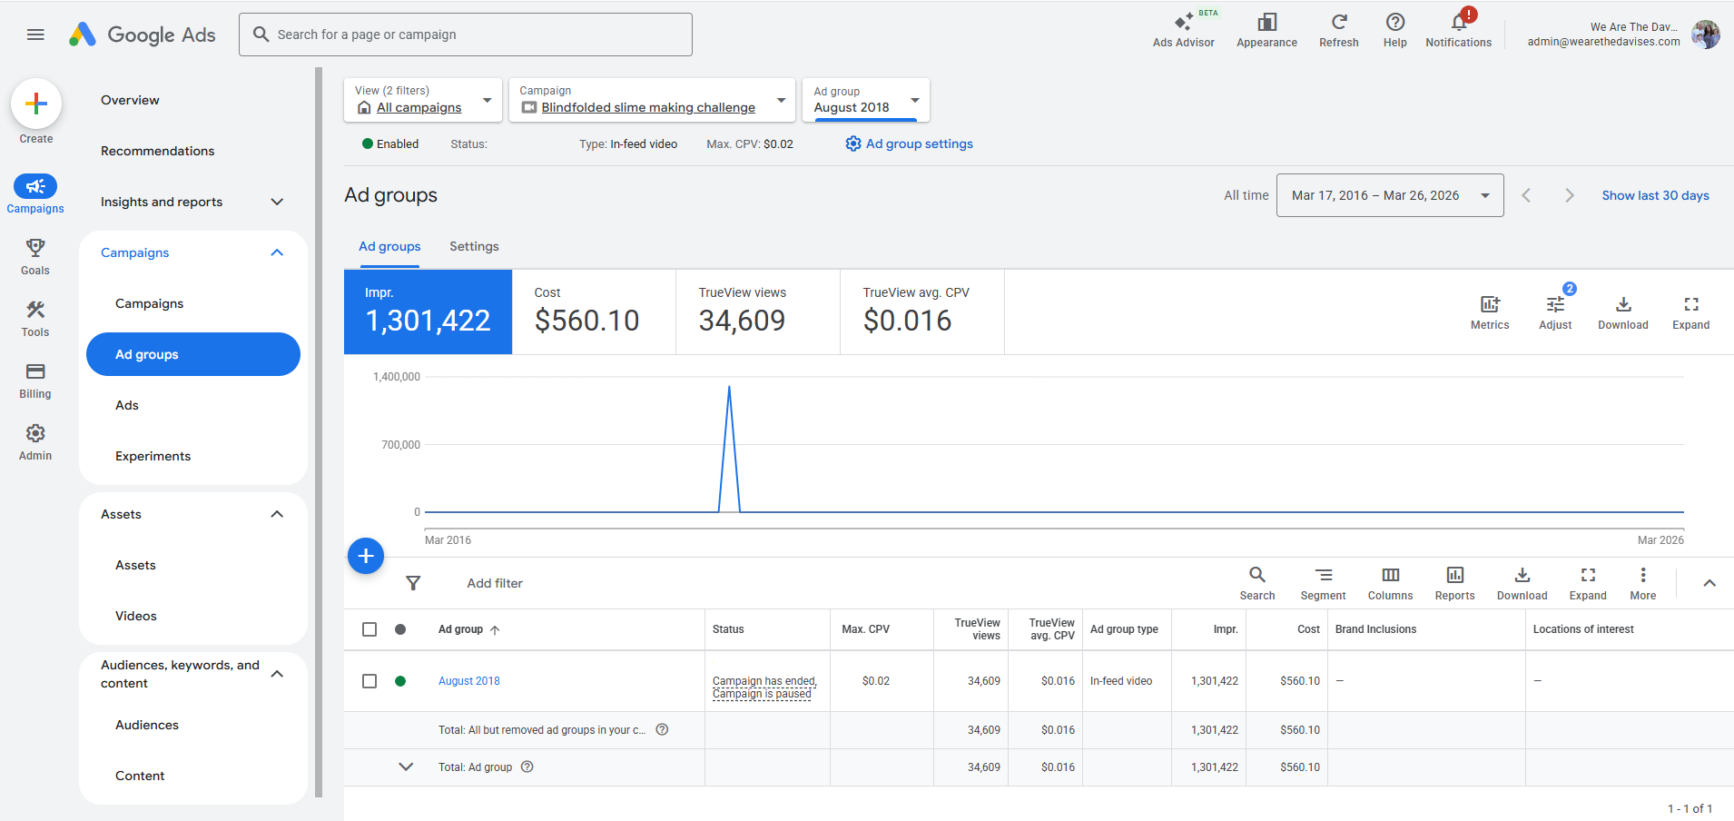Image resolution: width=1734 pixels, height=821 pixels.
Task: Select Cost metric card
Action: [x=594, y=312]
